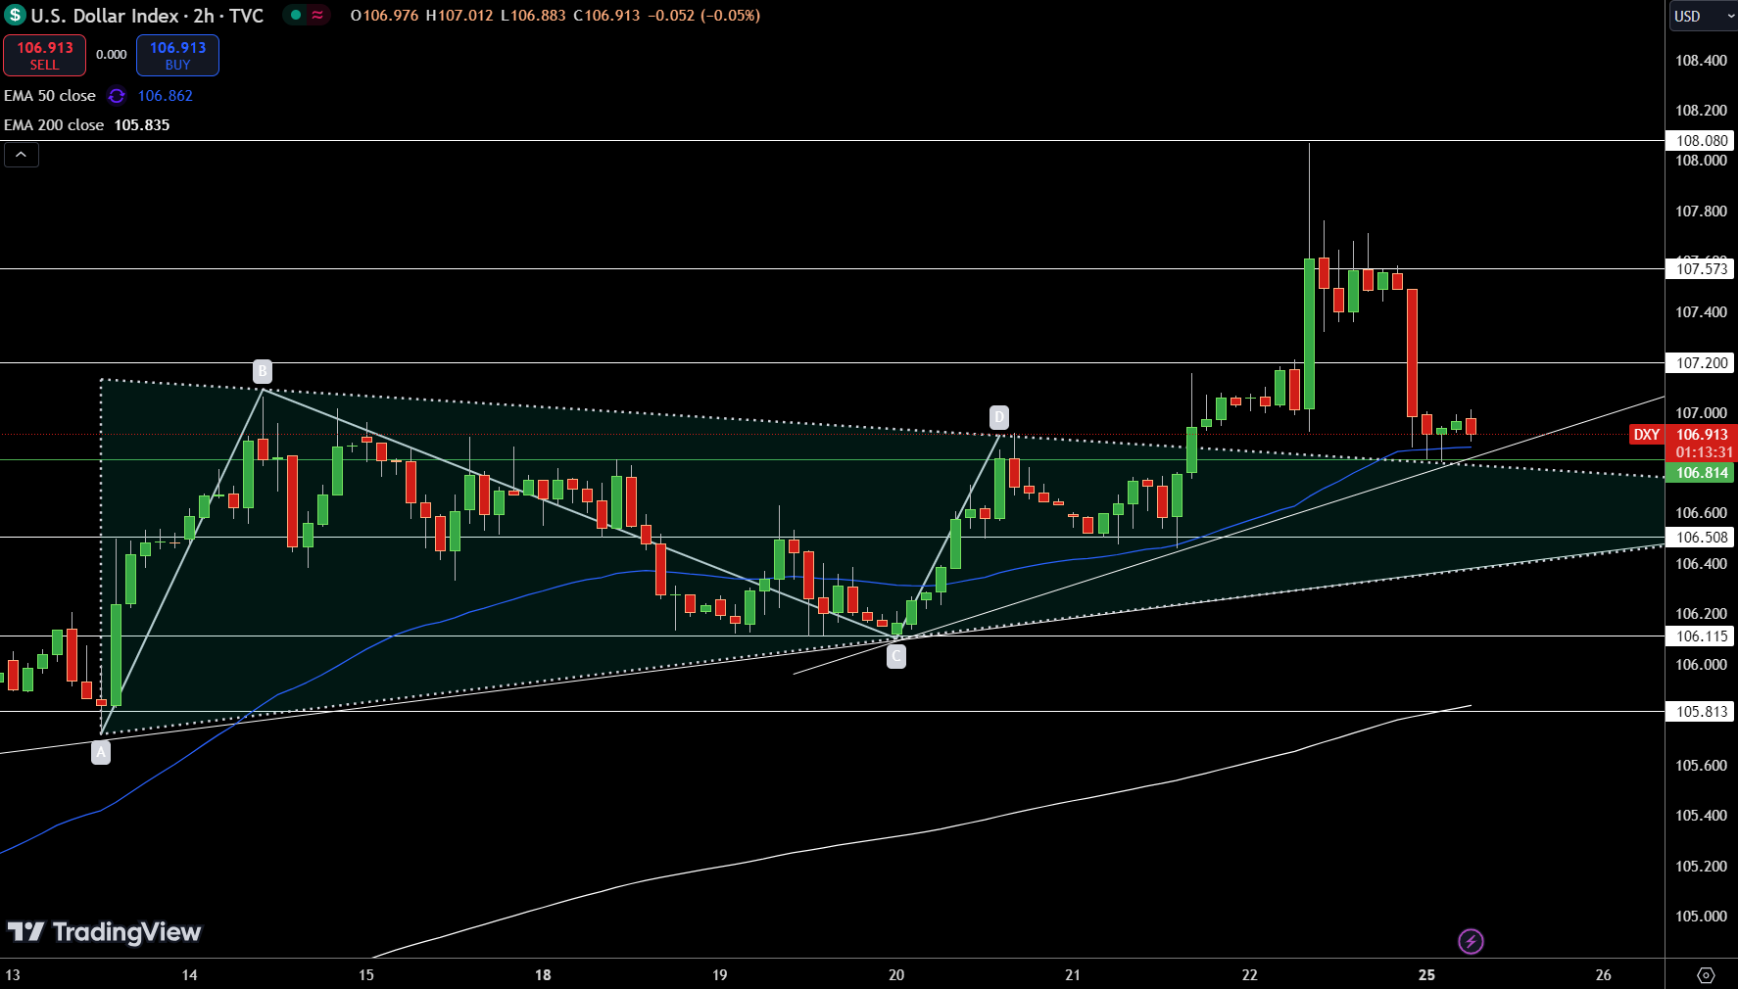The width and height of the screenshot is (1738, 989).
Task: Click the TradingView logo
Action: (104, 932)
